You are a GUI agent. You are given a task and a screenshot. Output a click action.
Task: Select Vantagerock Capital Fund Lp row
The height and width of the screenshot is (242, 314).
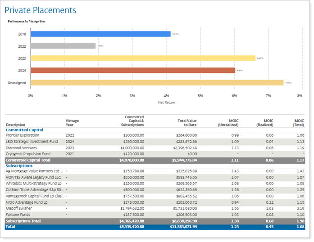point(35,196)
